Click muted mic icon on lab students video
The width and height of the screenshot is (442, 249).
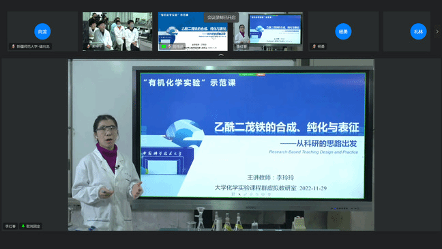coord(88,46)
